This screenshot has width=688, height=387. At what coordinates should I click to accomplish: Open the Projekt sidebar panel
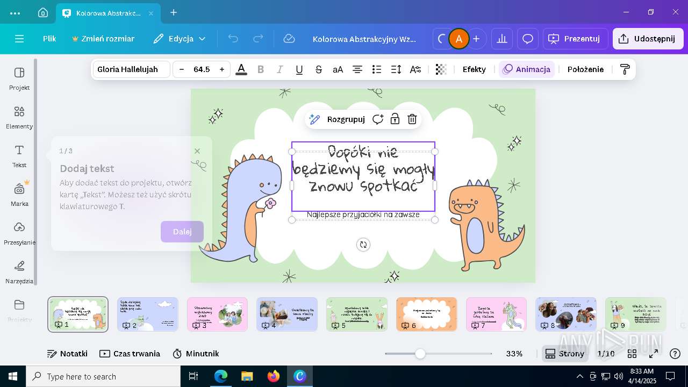pyautogui.click(x=19, y=78)
